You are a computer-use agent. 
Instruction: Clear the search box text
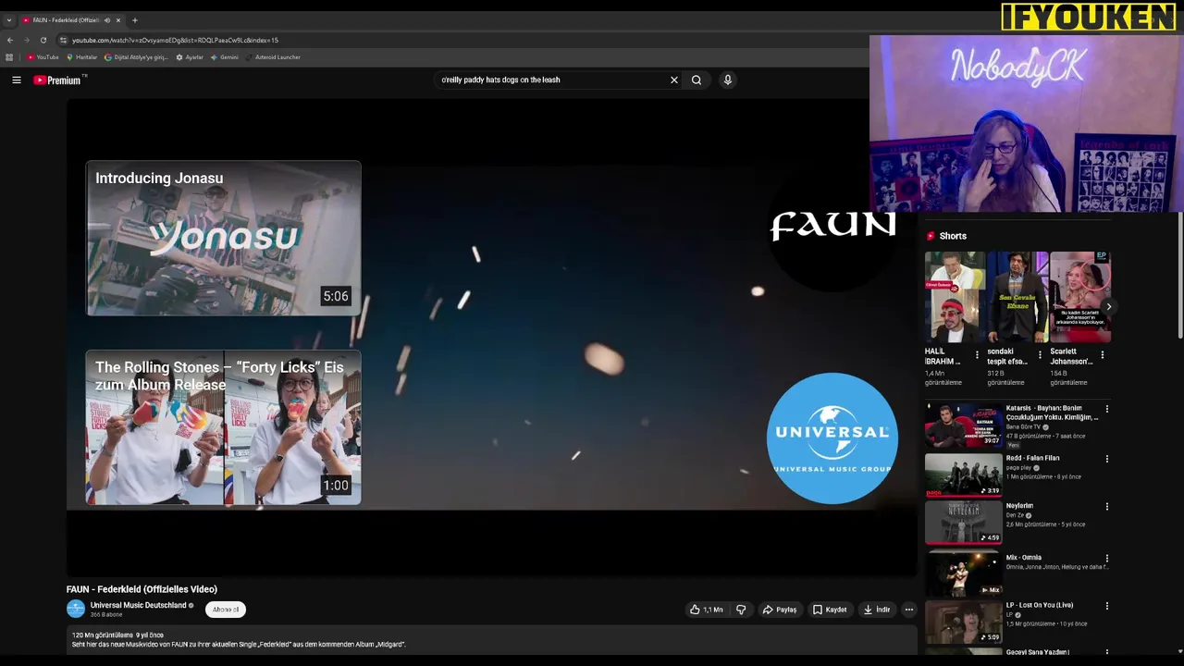pos(674,80)
